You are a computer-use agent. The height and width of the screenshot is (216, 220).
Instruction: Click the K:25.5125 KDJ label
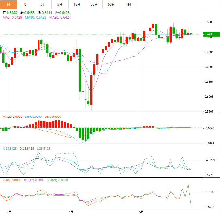pos(9,149)
